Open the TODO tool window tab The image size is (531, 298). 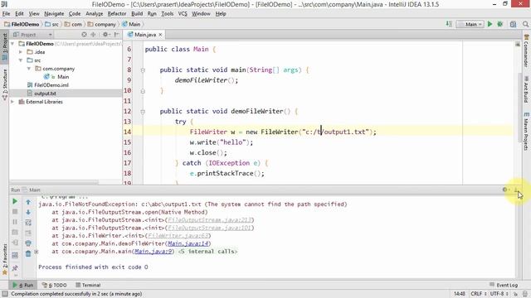coord(54,285)
